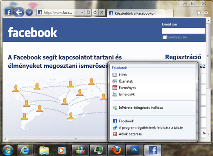Select 'Üzenetek' in the jump list

153,81
